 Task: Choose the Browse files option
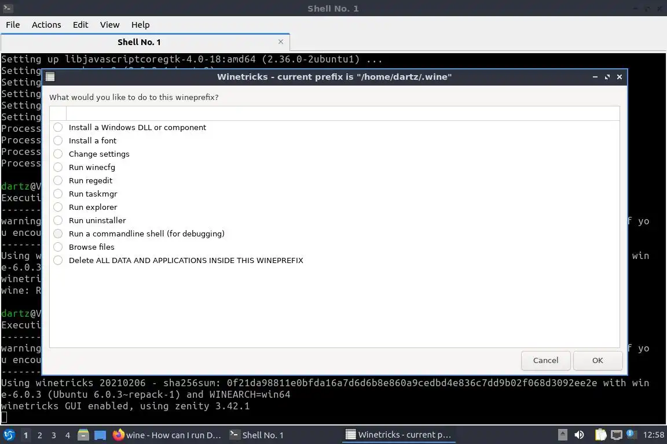58,247
